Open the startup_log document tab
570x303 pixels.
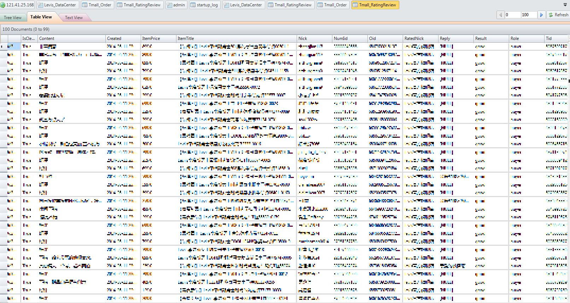(205, 5)
